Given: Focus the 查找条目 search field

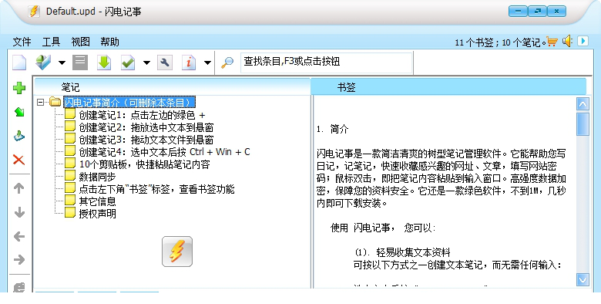Looking at the screenshot, I should tap(327, 62).
